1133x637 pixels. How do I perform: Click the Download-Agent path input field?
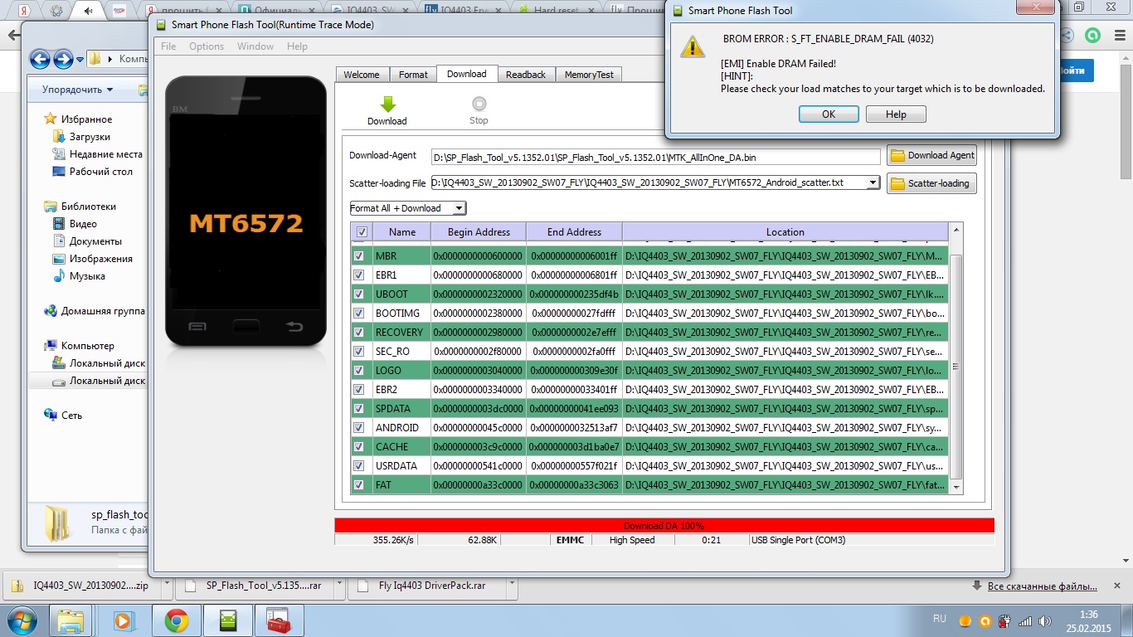tap(655, 157)
